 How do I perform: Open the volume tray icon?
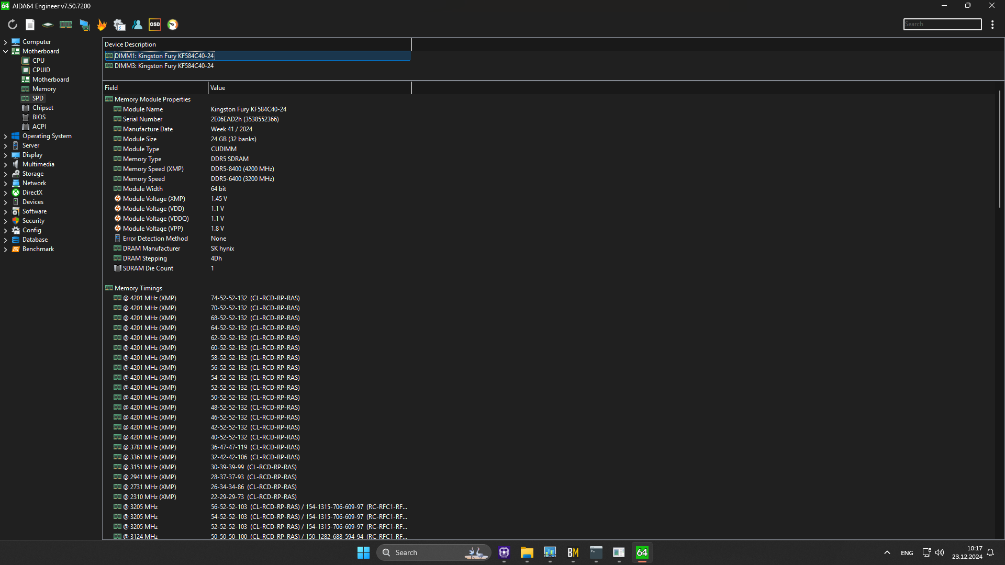940,552
